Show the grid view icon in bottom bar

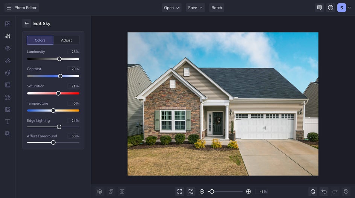point(122,192)
